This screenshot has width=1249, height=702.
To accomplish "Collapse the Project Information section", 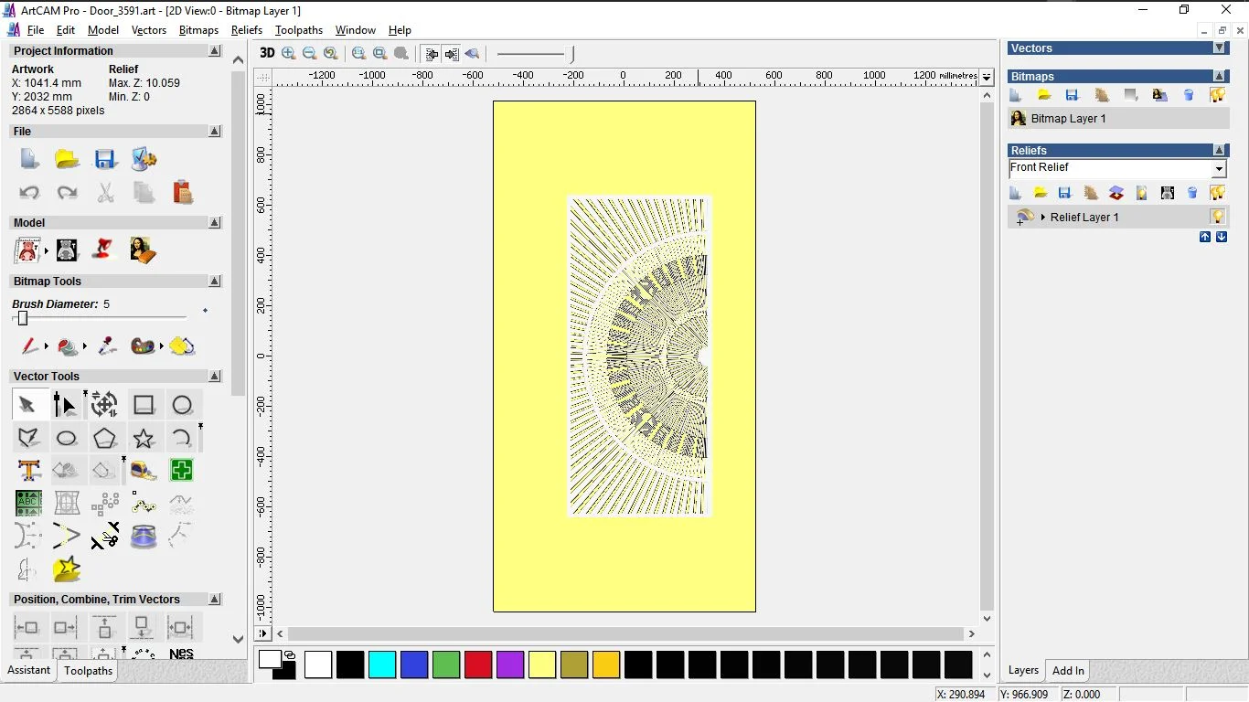I will [x=215, y=51].
